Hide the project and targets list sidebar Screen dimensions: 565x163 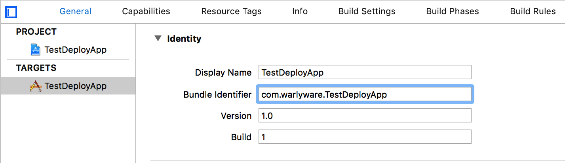point(11,12)
